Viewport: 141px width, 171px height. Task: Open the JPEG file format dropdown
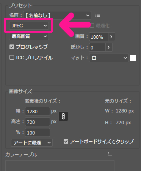pos(29,26)
